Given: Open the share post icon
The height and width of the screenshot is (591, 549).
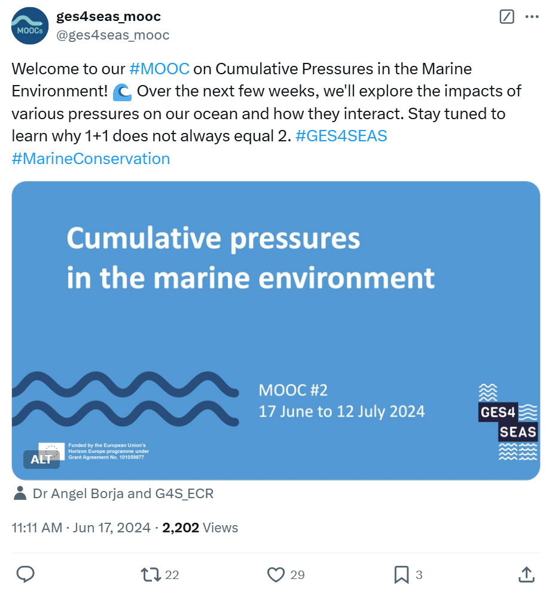Looking at the screenshot, I should pos(526,575).
